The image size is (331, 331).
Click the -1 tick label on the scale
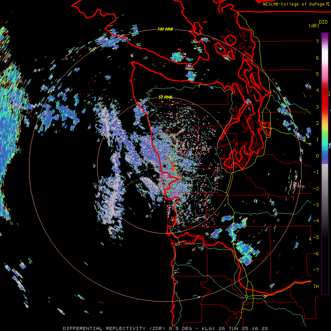316,172
